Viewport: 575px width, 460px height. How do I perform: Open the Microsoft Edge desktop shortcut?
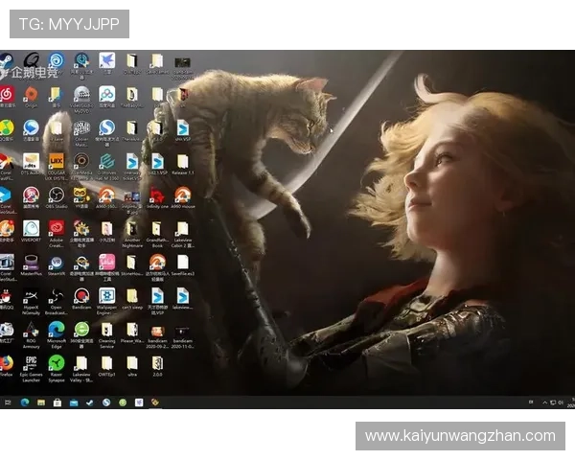pyautogui.click(x=56, y=329)
